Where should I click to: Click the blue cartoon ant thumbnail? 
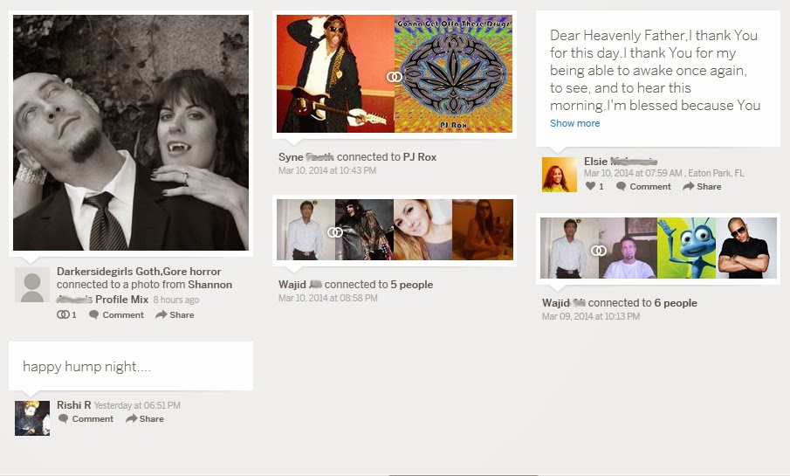click(686, 248)
